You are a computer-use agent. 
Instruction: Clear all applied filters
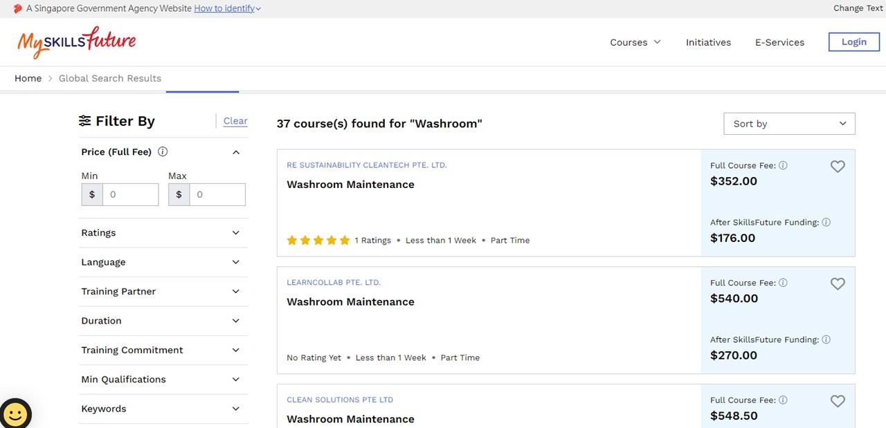click(235, 121)
